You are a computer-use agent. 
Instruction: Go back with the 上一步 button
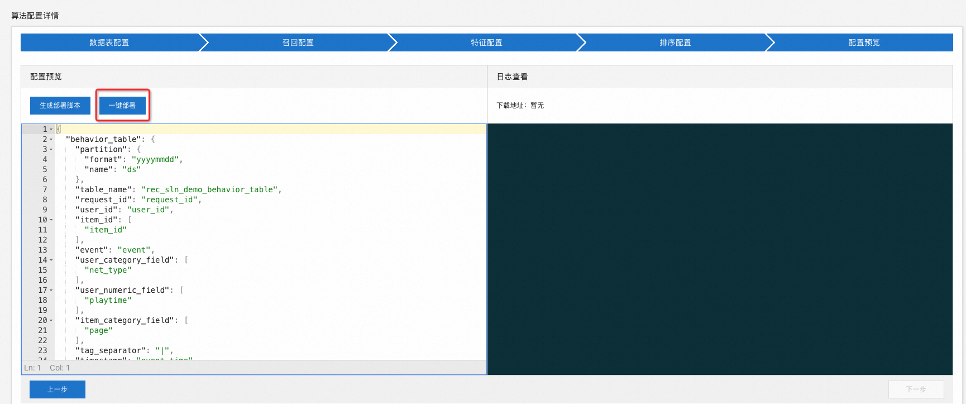[x=58, y=389]
